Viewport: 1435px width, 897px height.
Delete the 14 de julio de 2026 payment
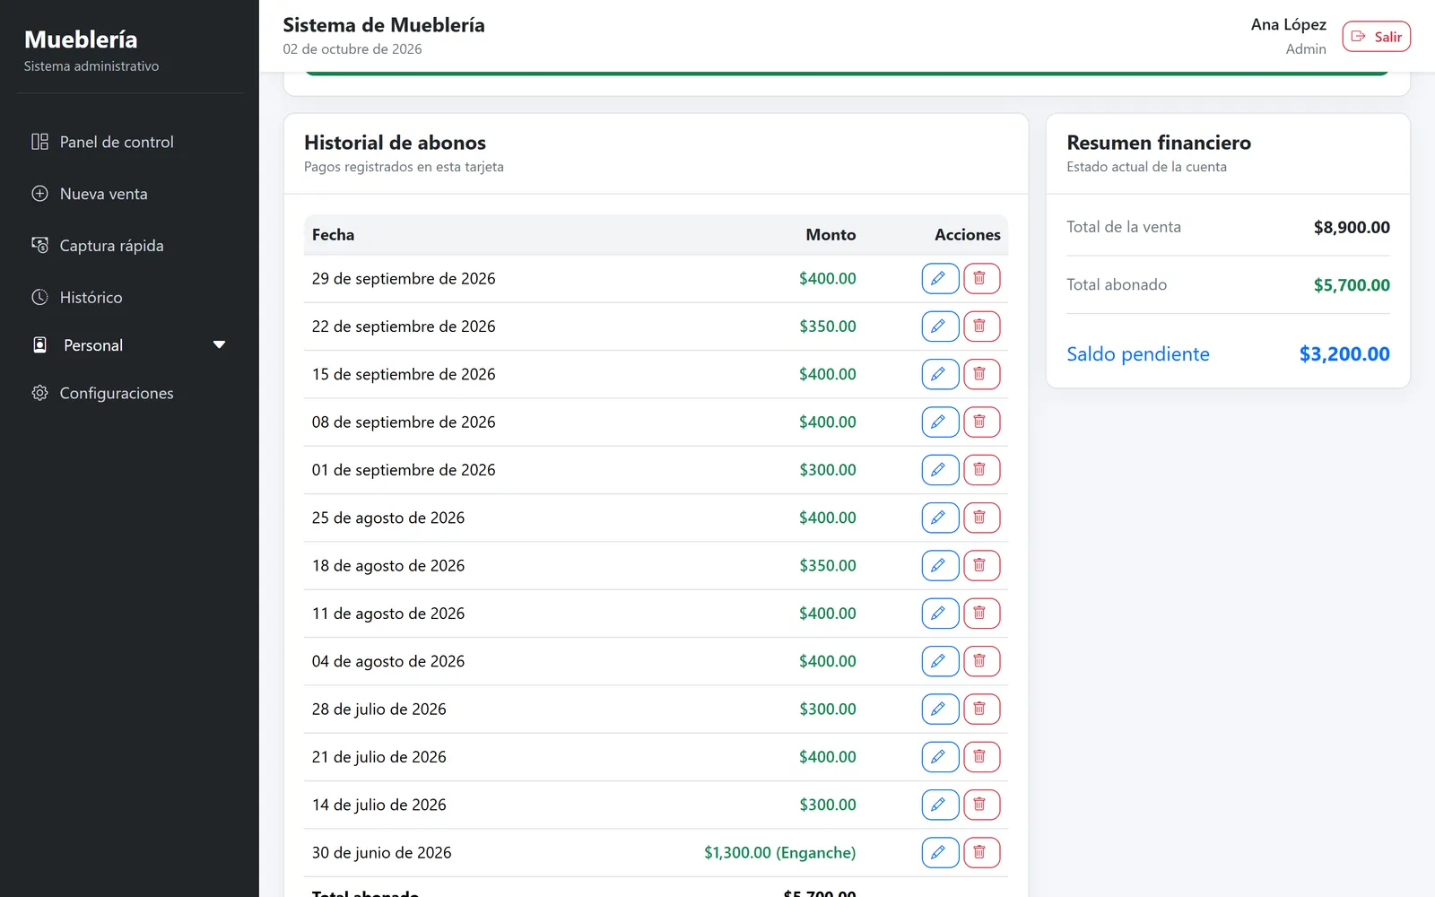pos(981,805)
